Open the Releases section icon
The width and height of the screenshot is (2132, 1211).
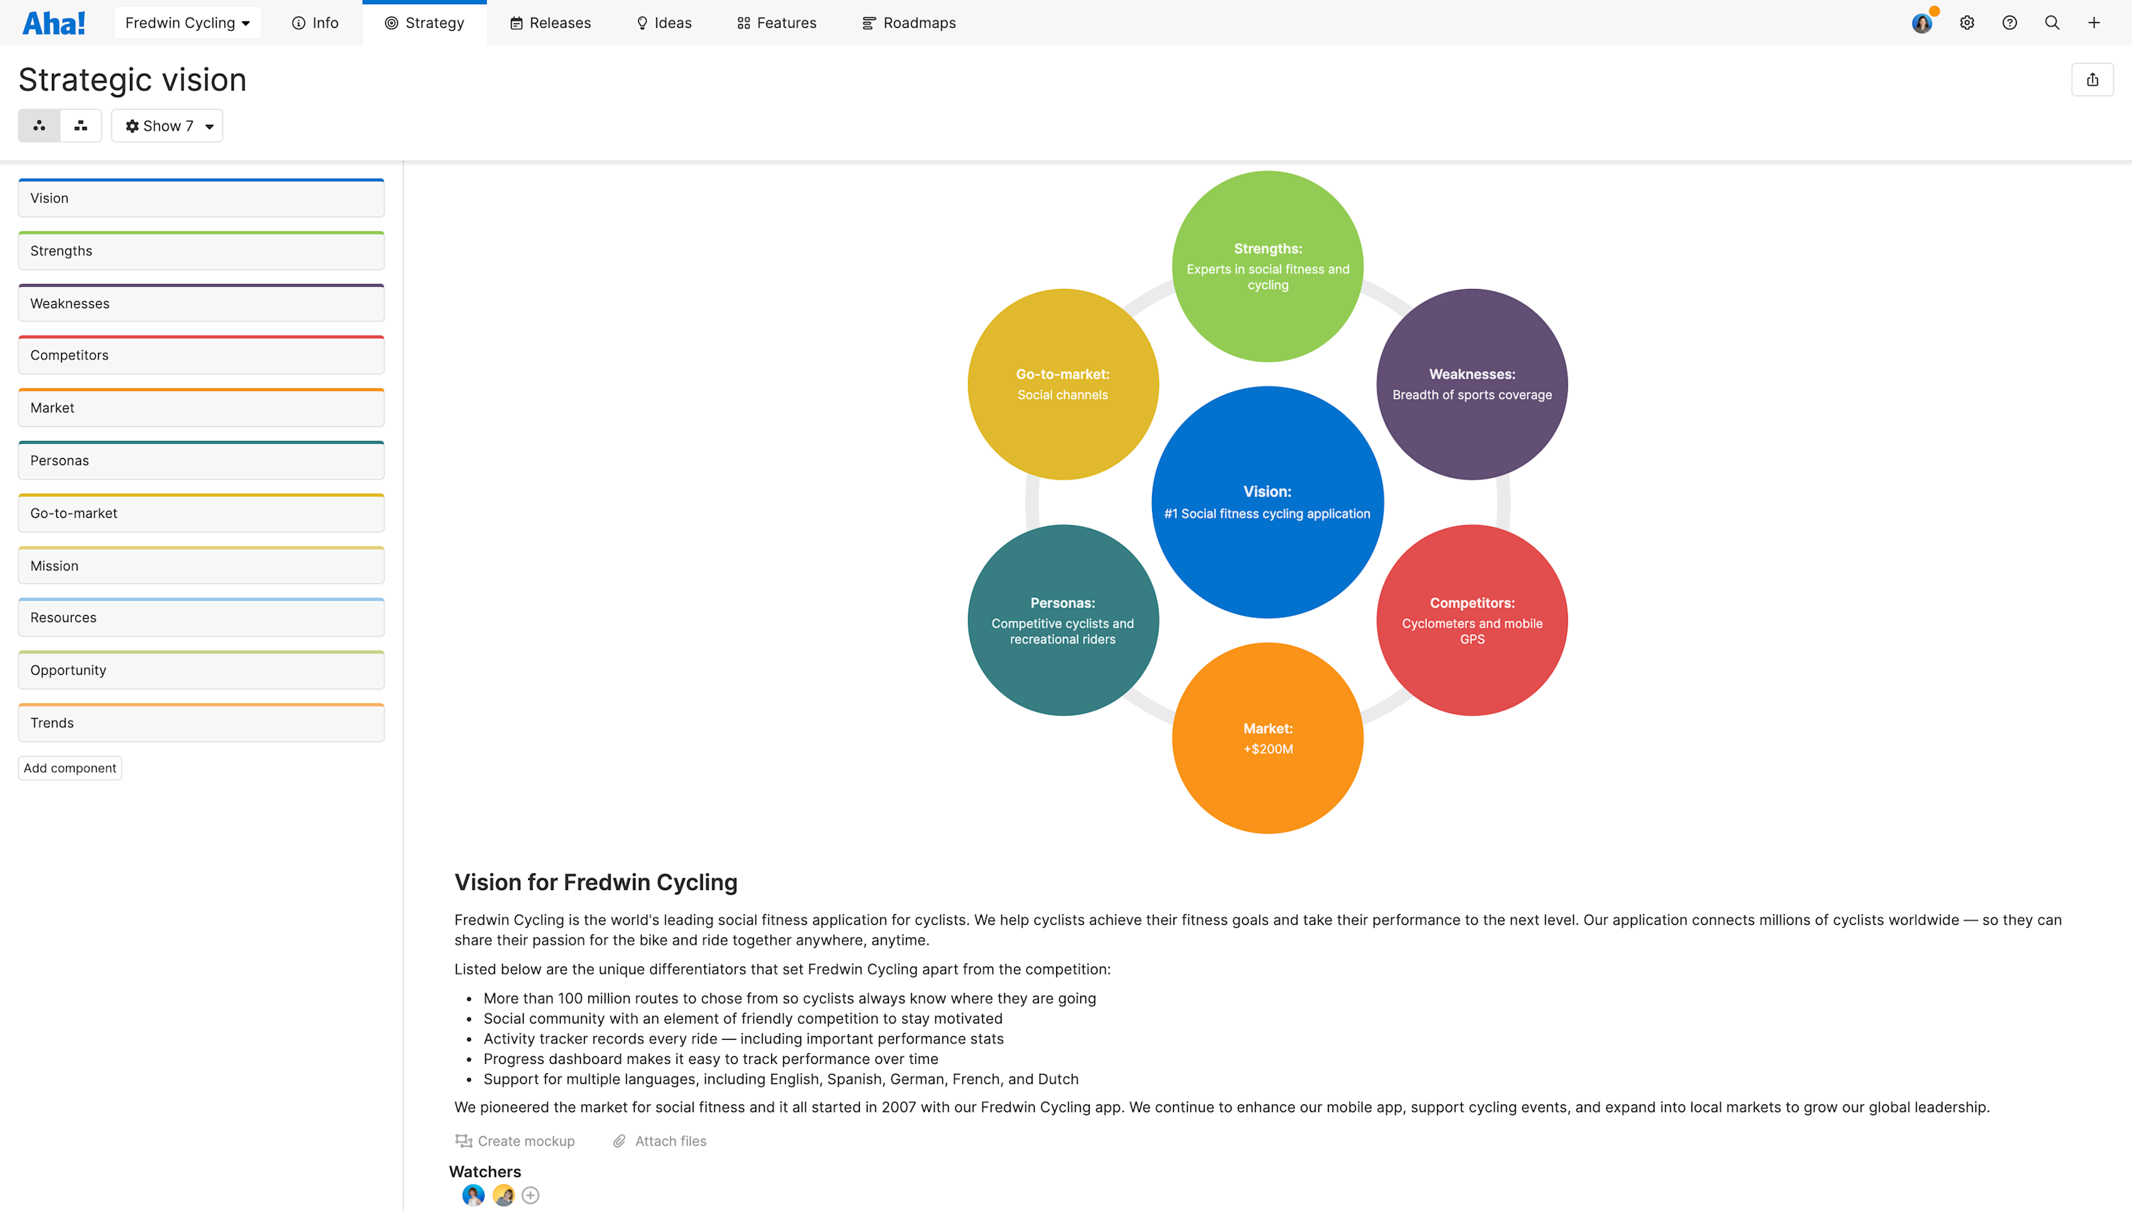pyautogui.click(x=516, y=23)
